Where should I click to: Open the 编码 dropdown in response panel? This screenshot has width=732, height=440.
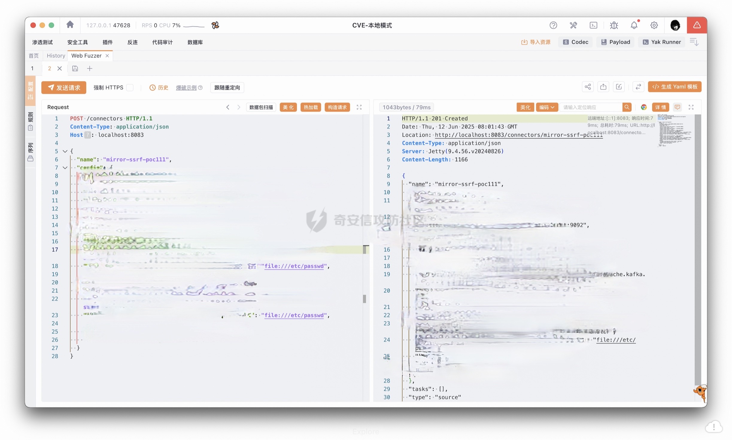point(546,107)
